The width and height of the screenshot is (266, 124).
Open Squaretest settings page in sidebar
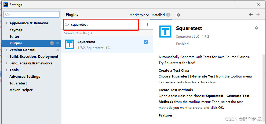pos(18,83)
